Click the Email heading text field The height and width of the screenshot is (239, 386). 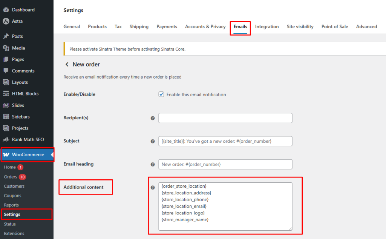[225, 164]
